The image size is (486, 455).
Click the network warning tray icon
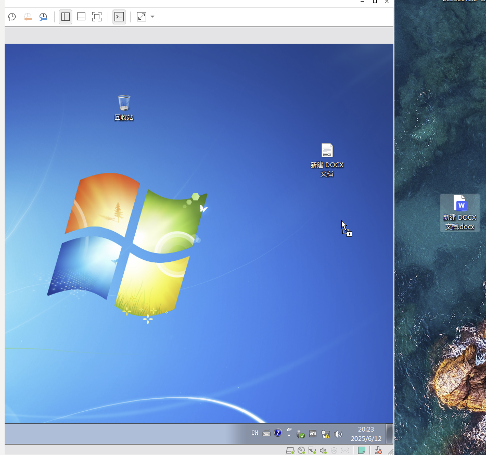coord(325,434)
